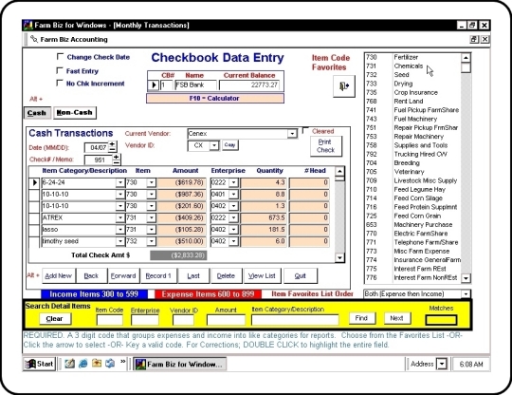Viewport: 512px width, 395px height.
Task: Click the ($619.78) amount cell
Action: click(182, 182)
